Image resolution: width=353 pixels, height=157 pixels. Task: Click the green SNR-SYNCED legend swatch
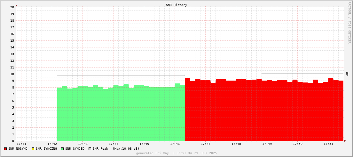coord(62,149)
